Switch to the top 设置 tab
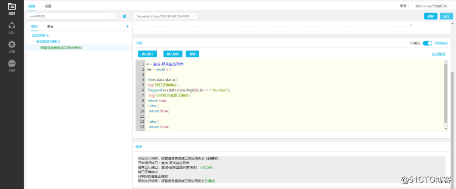Viewport: 456px width, 189px height. (48, 6)
